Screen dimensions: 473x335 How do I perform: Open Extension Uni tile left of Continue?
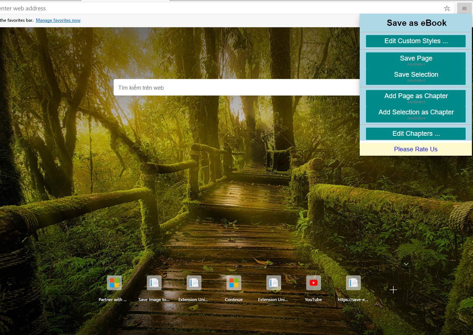(x=194, y=283)
